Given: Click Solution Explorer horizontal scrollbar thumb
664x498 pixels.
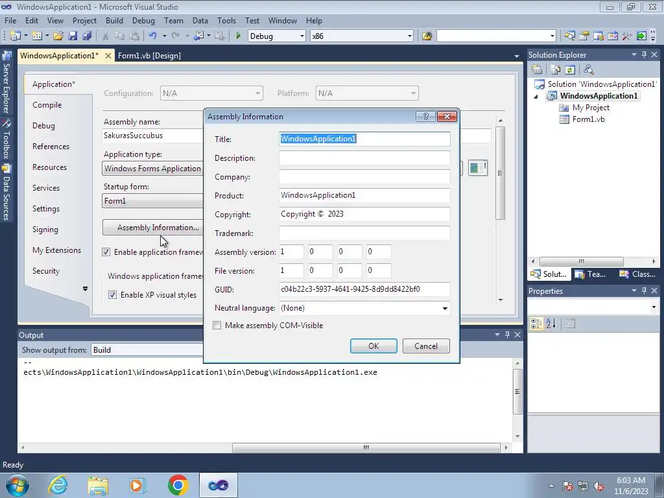Looking at the screenshot, I should click(x=581, y=261).
